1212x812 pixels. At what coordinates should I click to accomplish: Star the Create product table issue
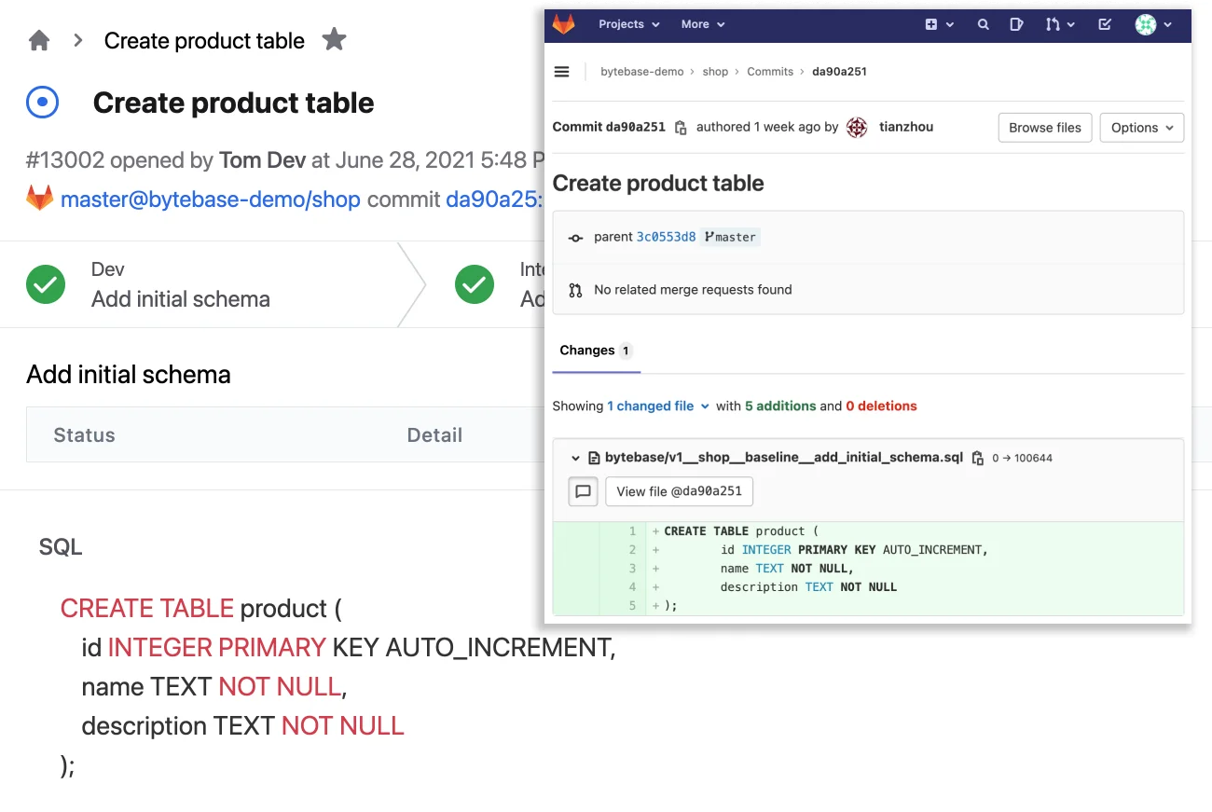point(334,39)
